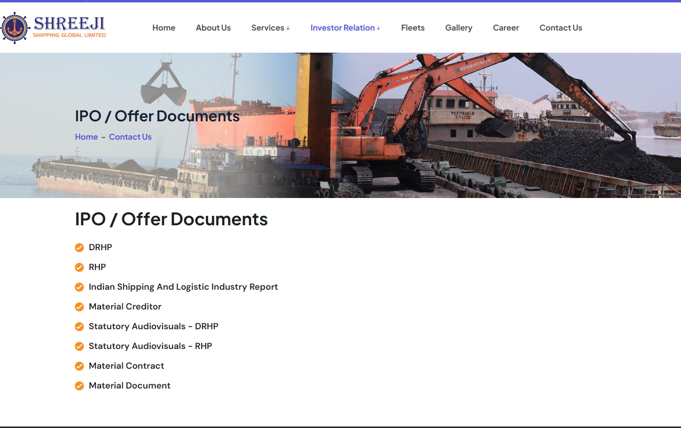The width and height of the screenshot is (681, 428).
Task: Open the Statutory Audiovisuals - RHP item
Action: (150, 346)
